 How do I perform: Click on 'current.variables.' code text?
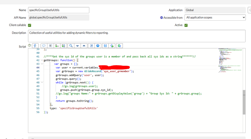tap(86, 67)
